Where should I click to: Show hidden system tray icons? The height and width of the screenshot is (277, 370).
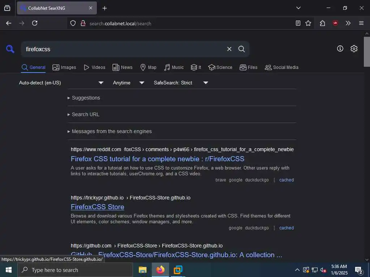coord(297,270)
